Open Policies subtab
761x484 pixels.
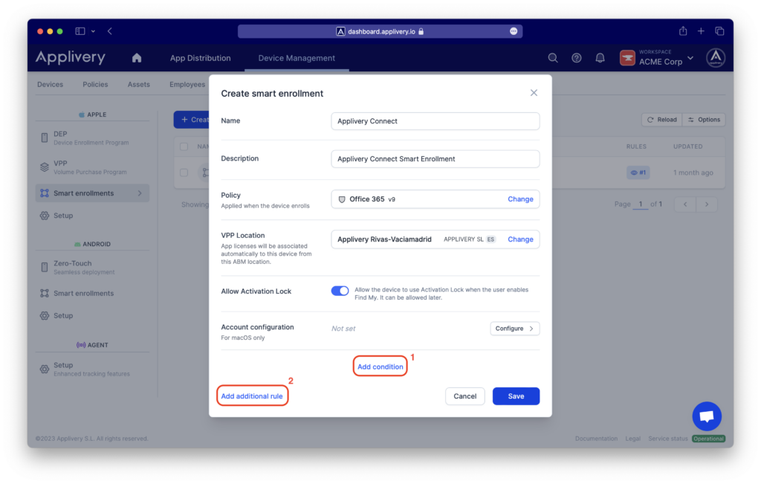point(95,85)
